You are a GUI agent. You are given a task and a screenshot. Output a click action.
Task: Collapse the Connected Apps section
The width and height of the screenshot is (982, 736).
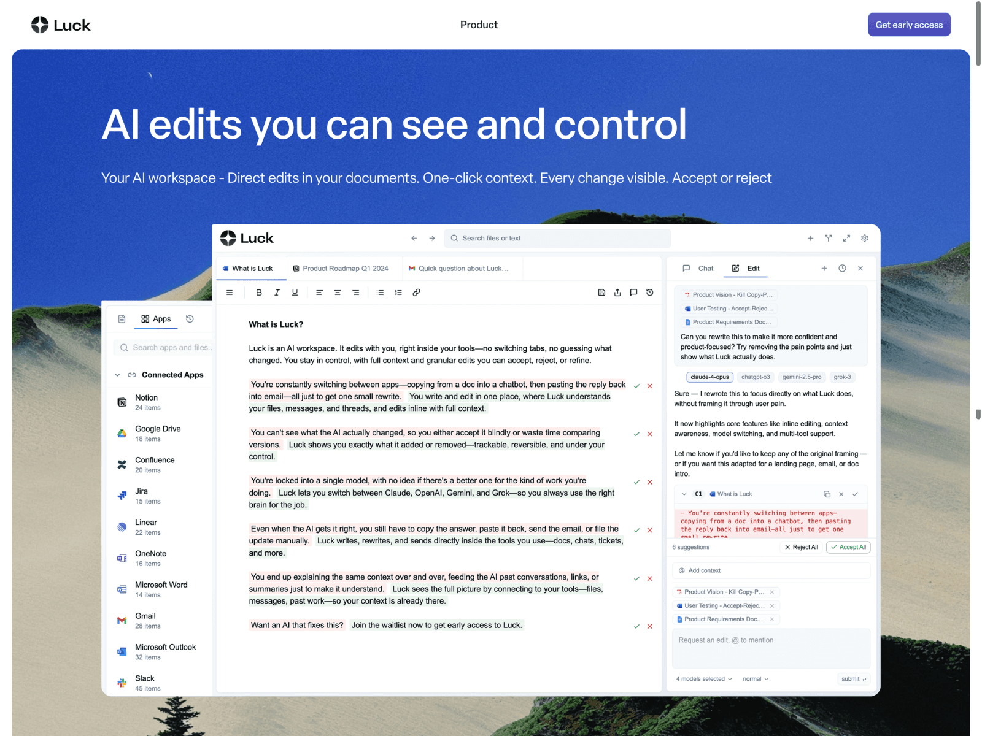coord(117,375)
